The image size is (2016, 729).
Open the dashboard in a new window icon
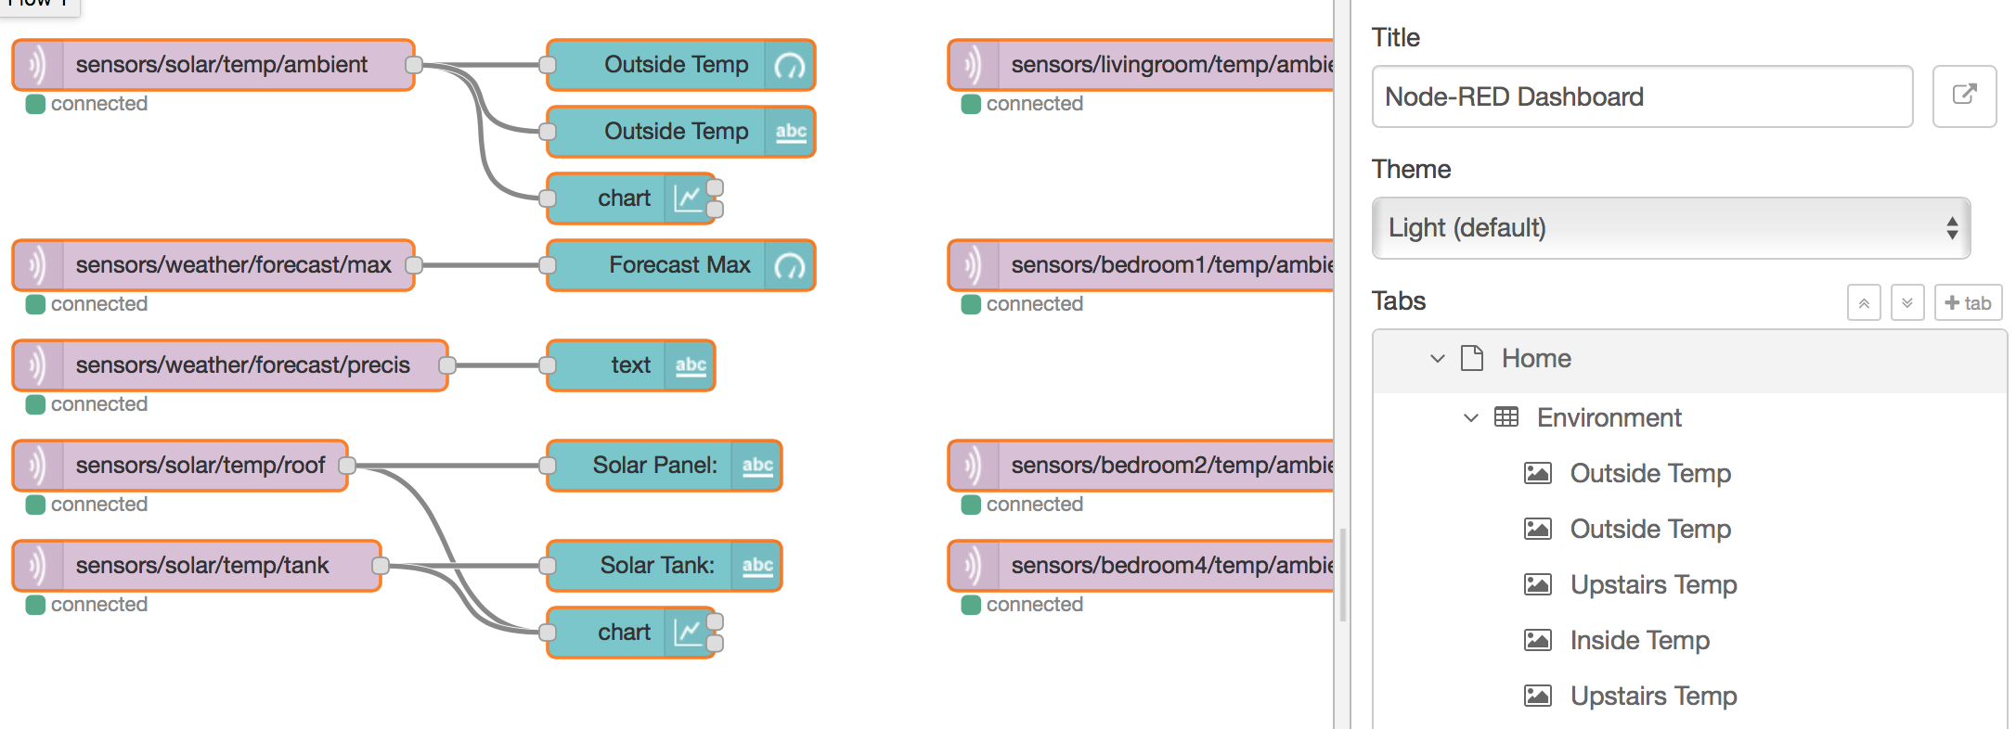(1964, 96)
